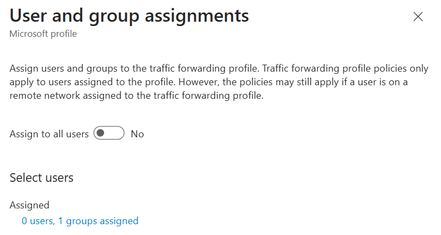Click the word 'User' in the panel title

point(28,15)
